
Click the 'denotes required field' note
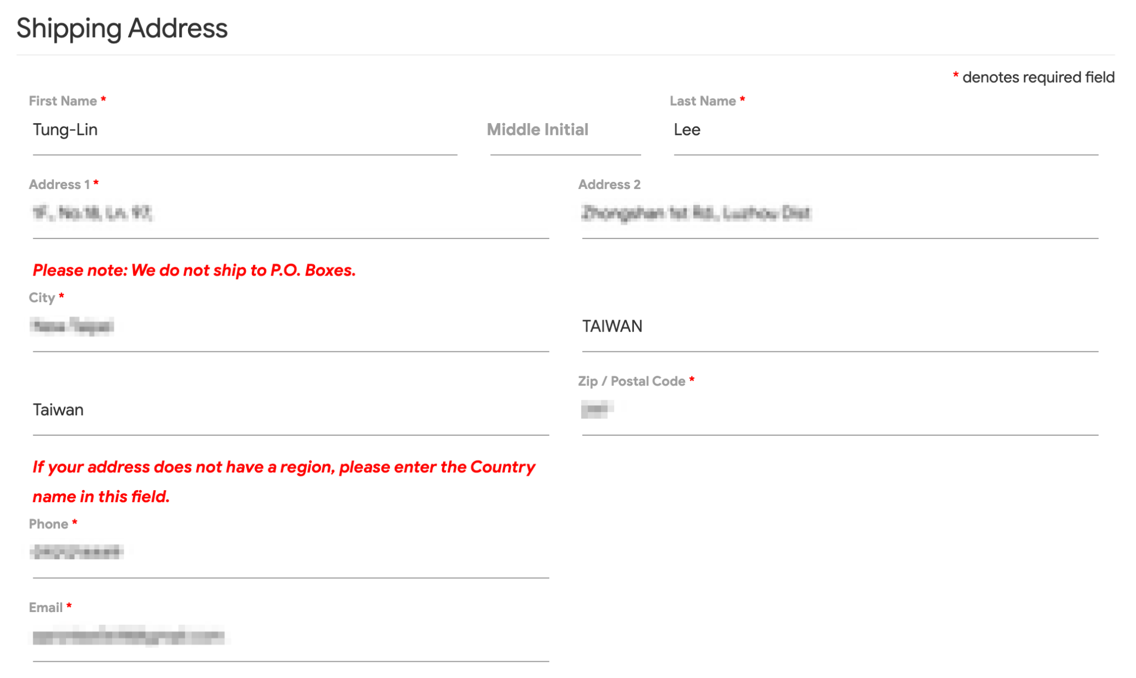coord(1037,78)
